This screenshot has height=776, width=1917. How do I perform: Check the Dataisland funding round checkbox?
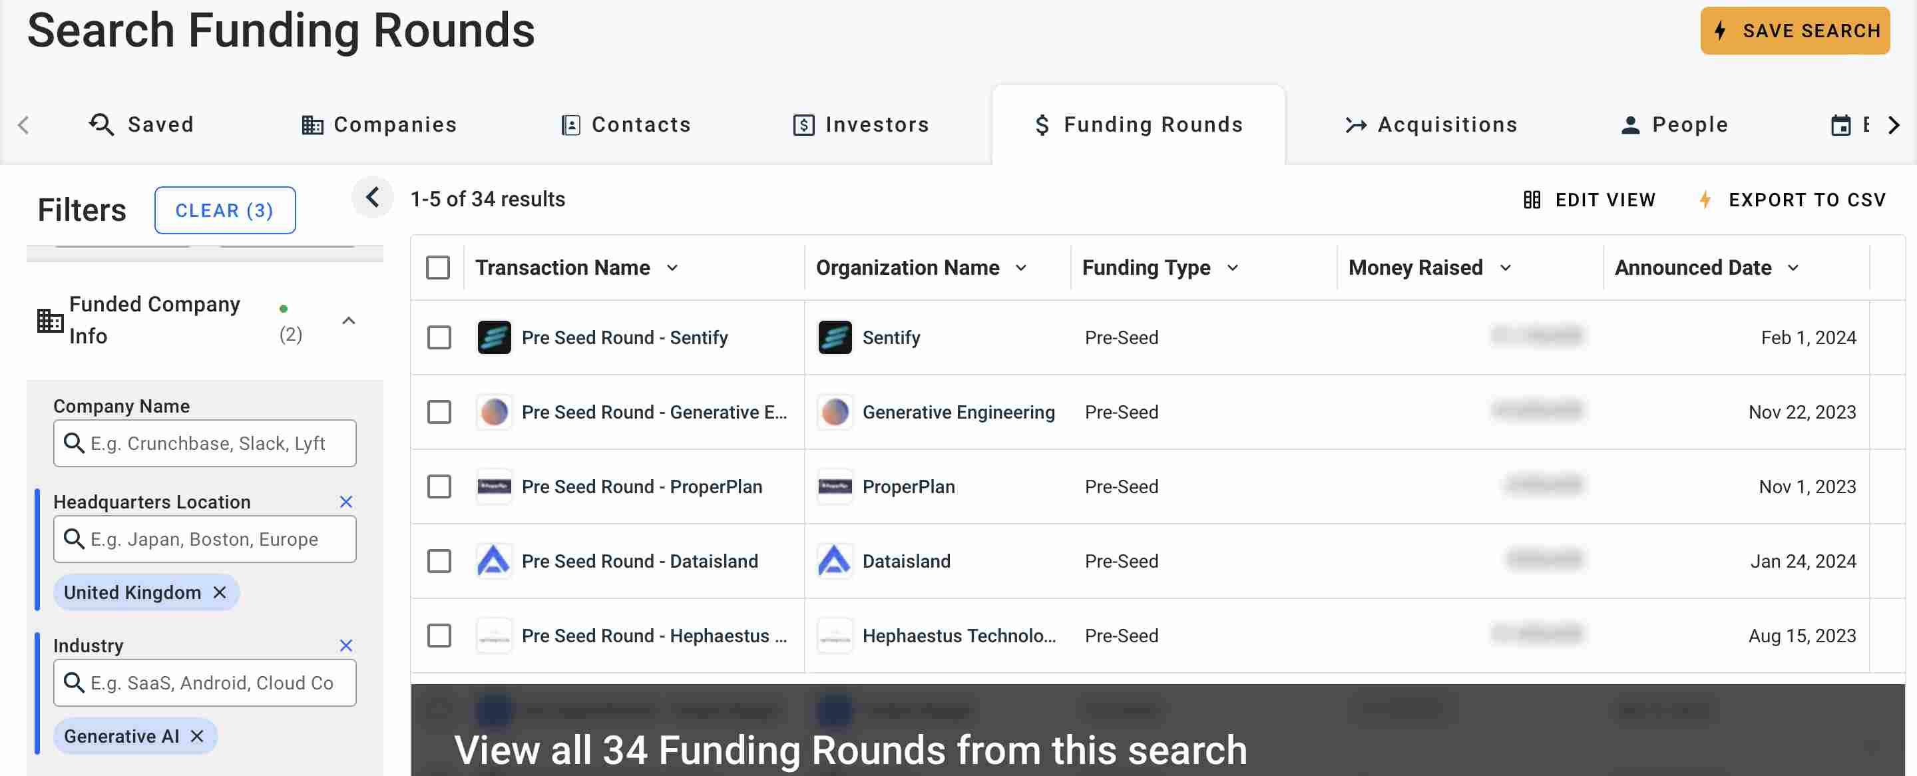(438, 561)
